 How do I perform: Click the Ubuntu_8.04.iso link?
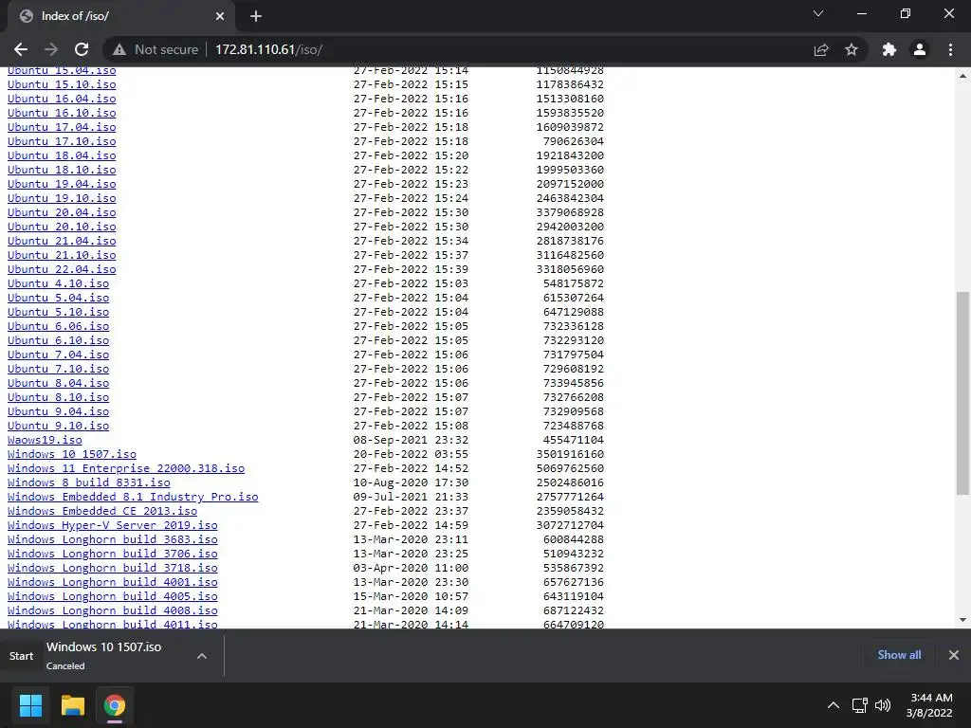click(x=58, y=383)
